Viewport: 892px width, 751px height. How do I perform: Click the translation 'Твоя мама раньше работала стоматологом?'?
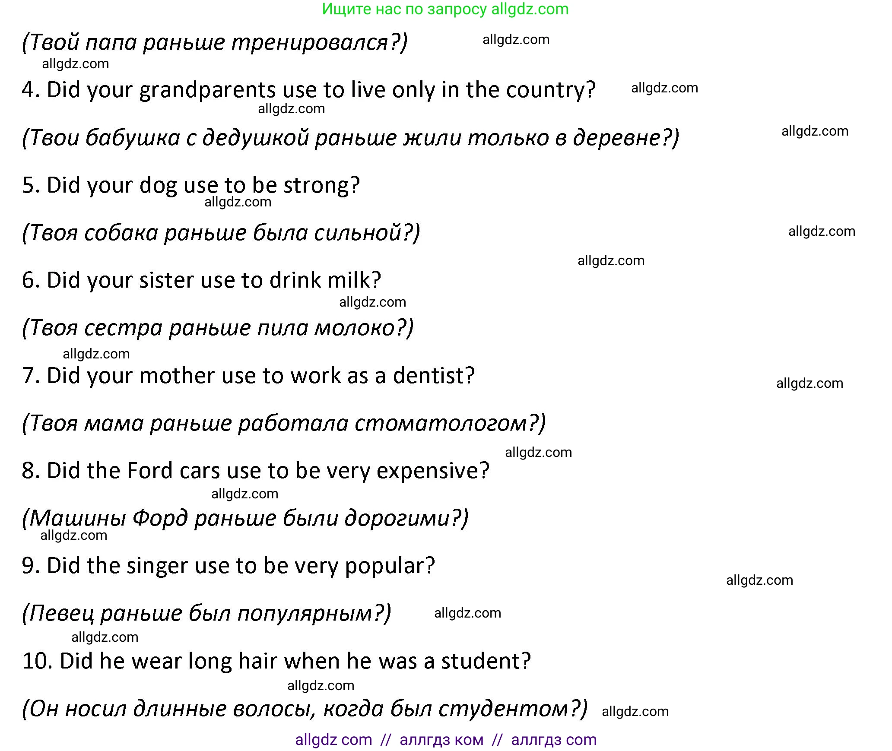[284, 423]
